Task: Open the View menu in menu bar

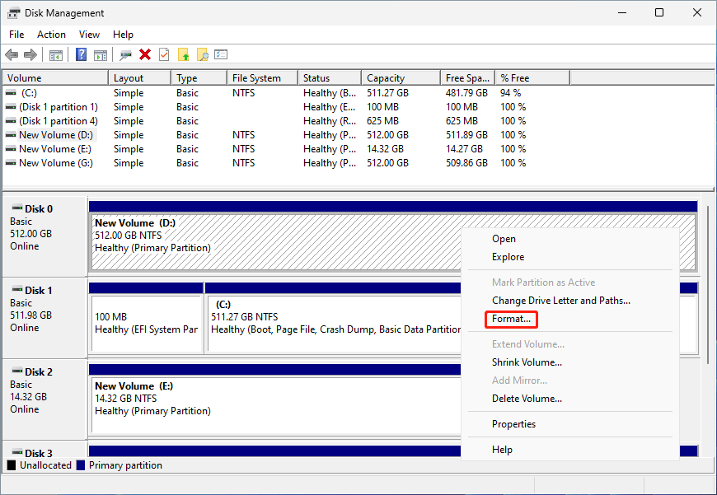Action: 89,35
